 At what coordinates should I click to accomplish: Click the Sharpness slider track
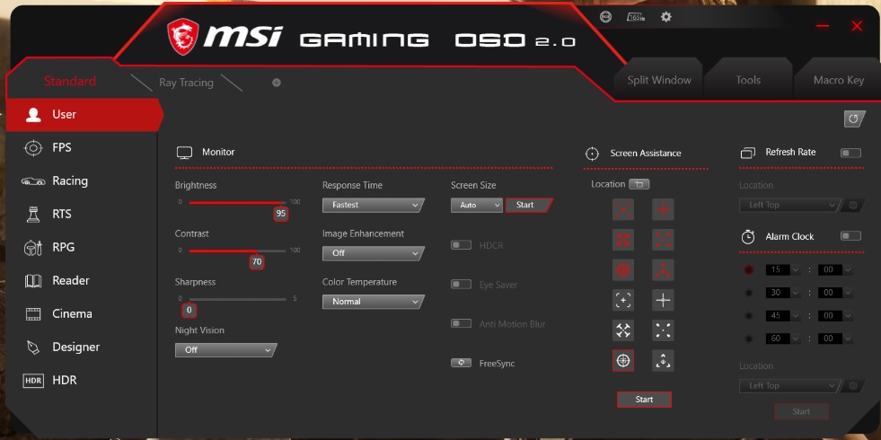(237, 300)
